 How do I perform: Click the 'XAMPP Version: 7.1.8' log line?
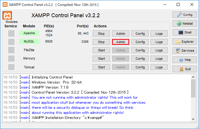[x=50, y=87]
